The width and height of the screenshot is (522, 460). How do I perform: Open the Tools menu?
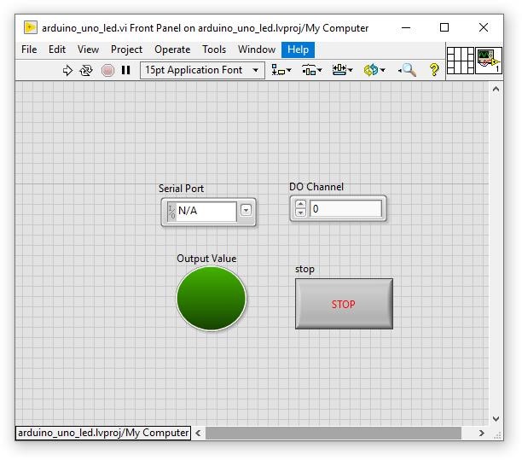[214, 49]
